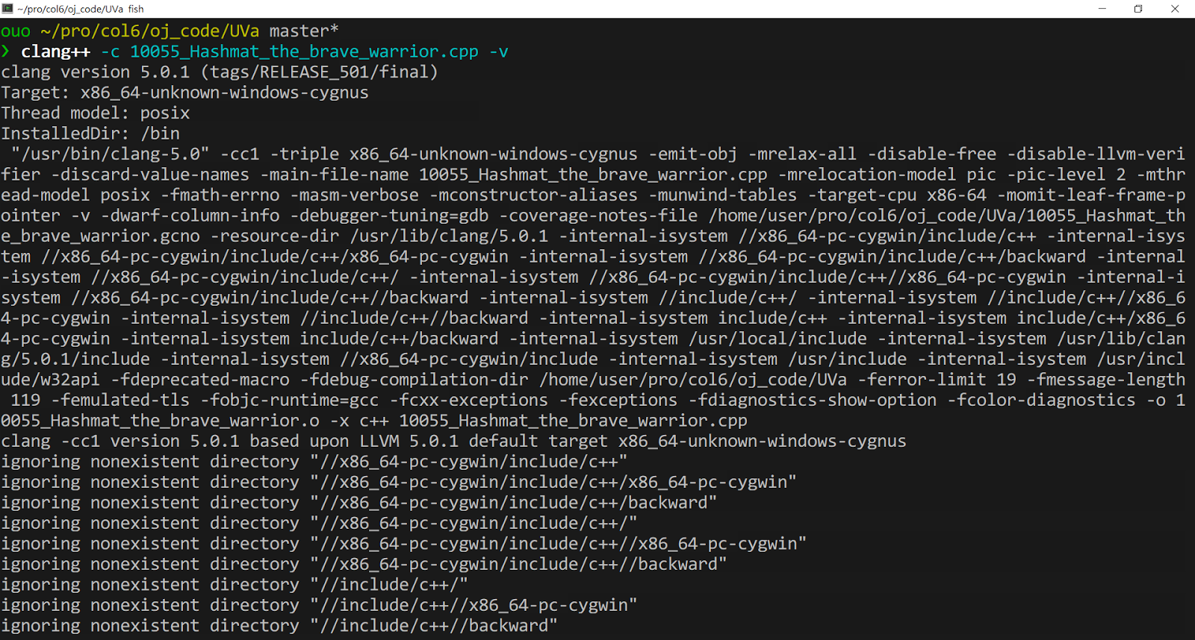Click the 'Target: x86_64-unknown-windows-cygnus' line
Image resolution: width=1195 pixels, height=640 pixels.
[x=184, y=92]
